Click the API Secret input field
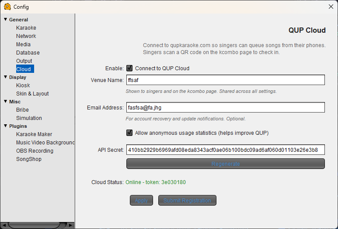The image size is (338, 229). coord(226,150)
